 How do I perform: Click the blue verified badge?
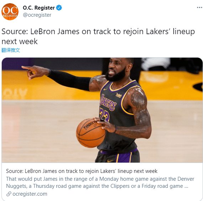[x=59, y=8]
